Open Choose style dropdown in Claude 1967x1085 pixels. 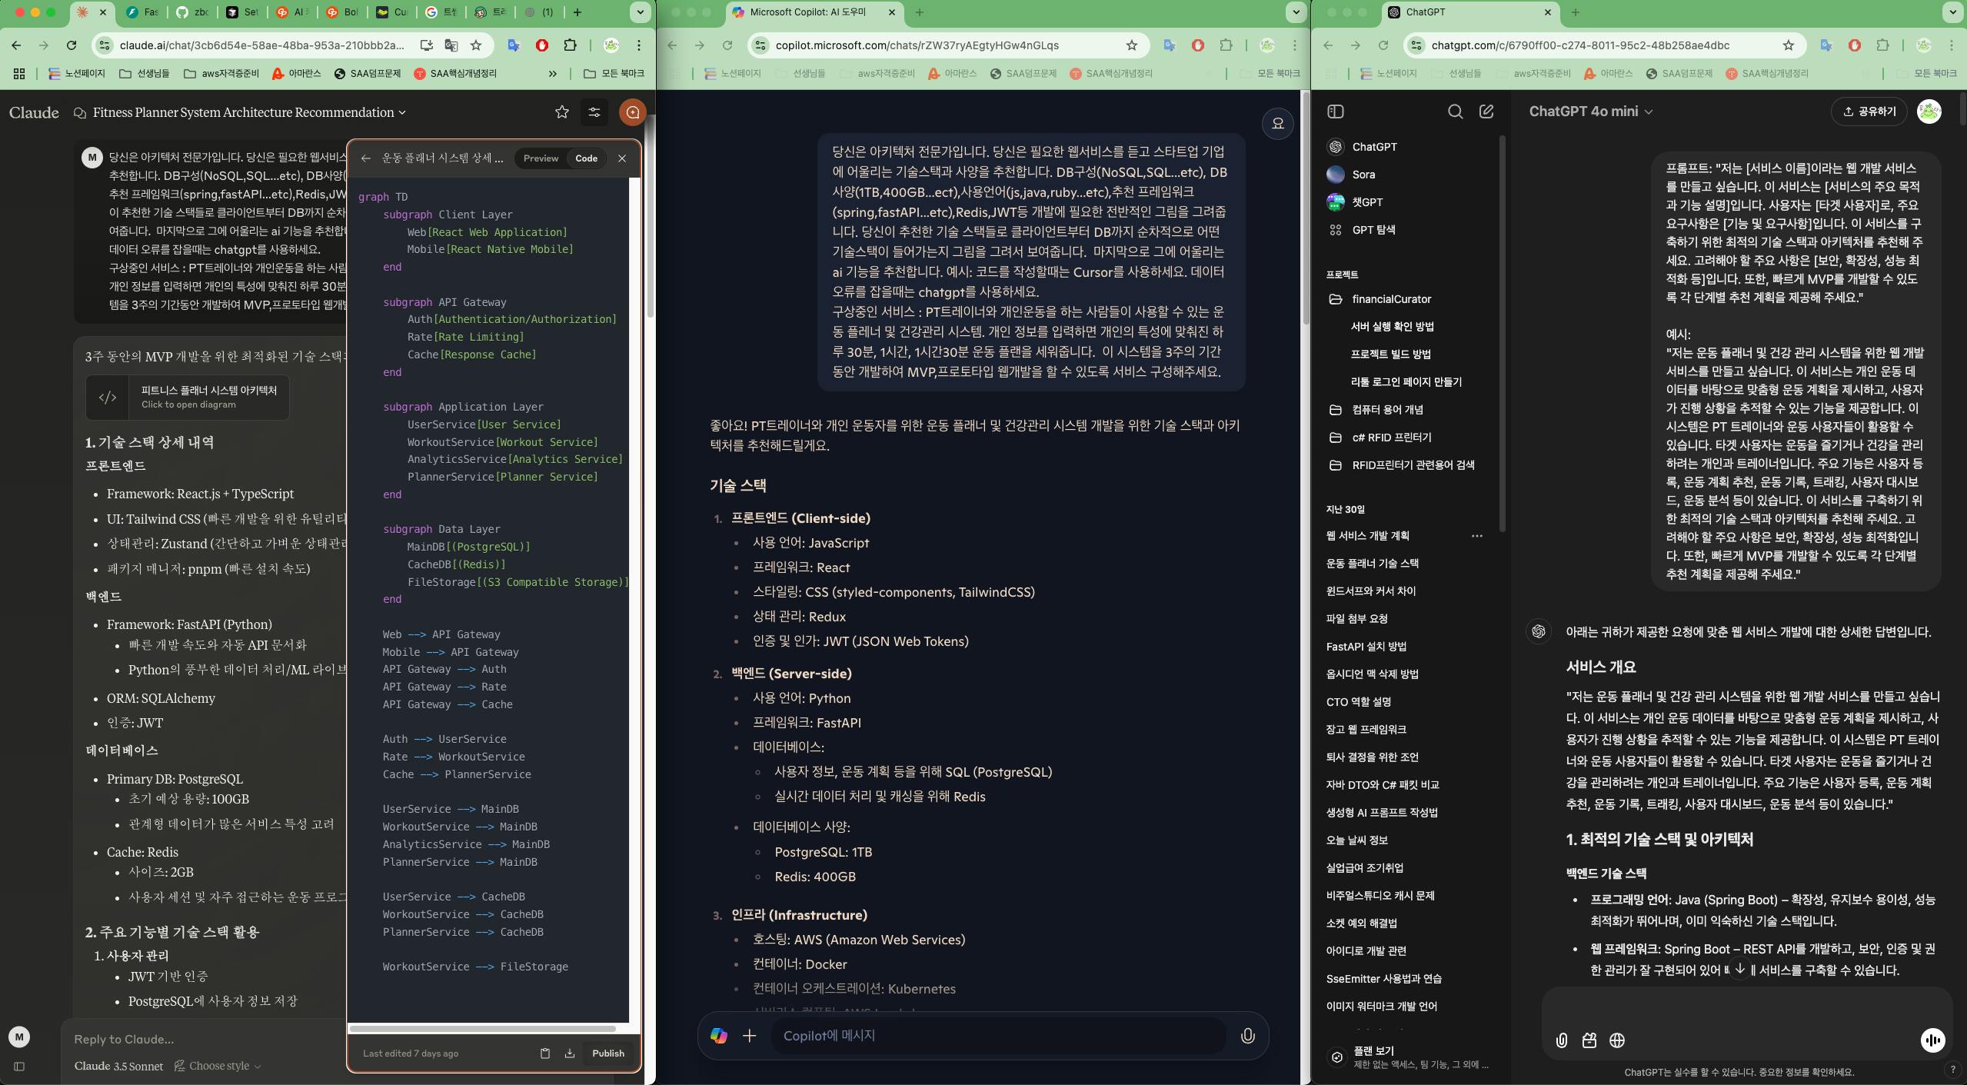click(218, 1066)
